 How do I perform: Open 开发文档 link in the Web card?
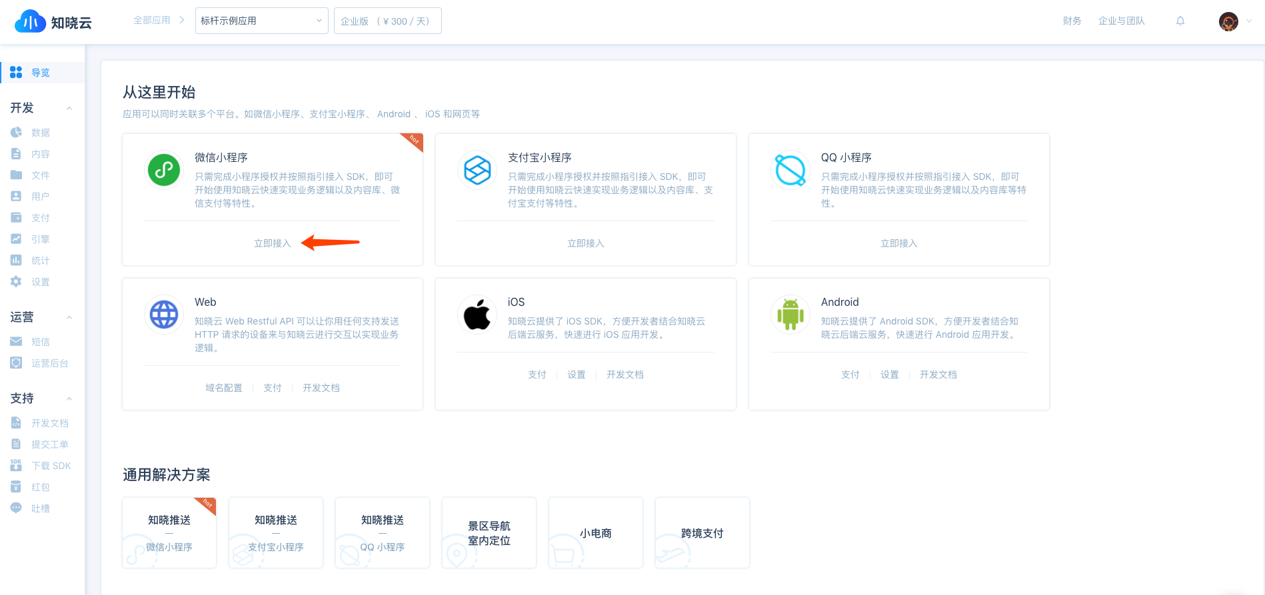(x=321, y=388)
